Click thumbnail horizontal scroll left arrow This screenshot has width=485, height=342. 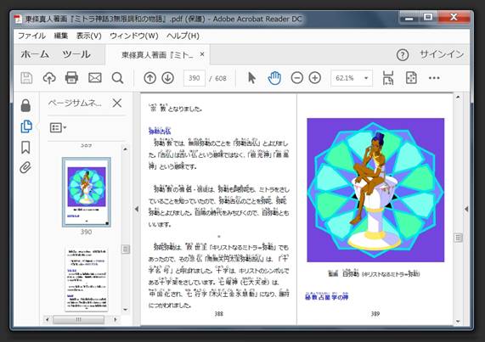(48, 319)
